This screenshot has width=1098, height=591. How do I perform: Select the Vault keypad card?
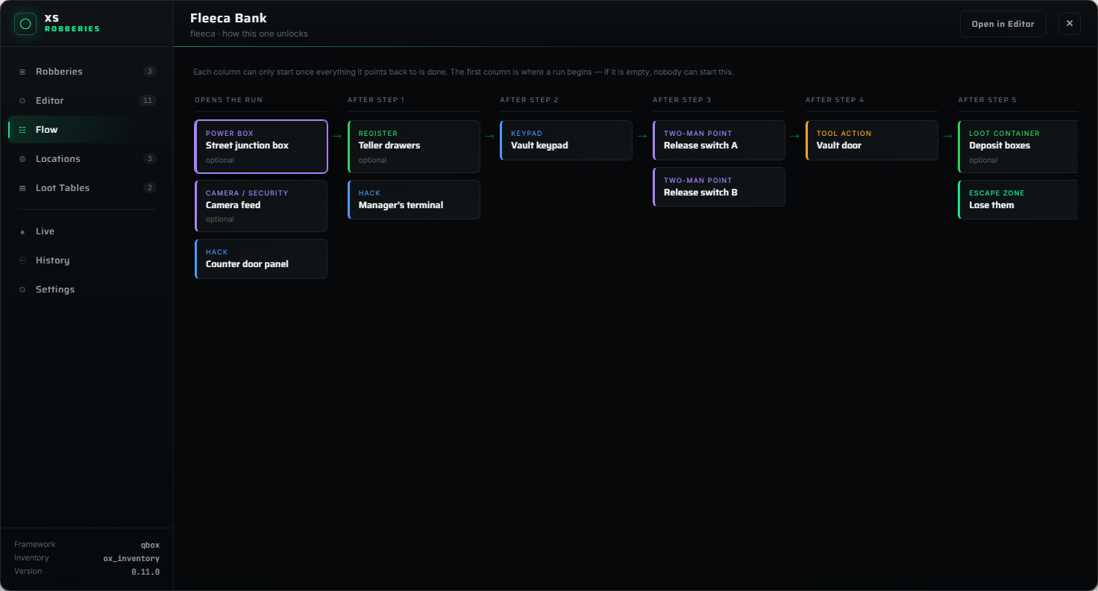(566, 140)
